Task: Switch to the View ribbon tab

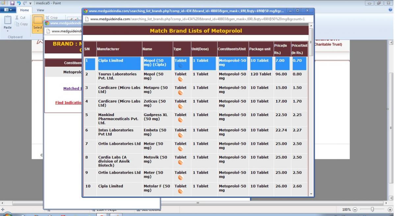Action: coord(40,10)
